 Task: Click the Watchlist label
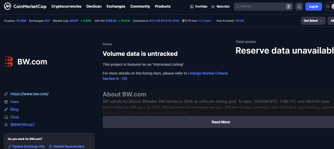(x=223, y=7)
